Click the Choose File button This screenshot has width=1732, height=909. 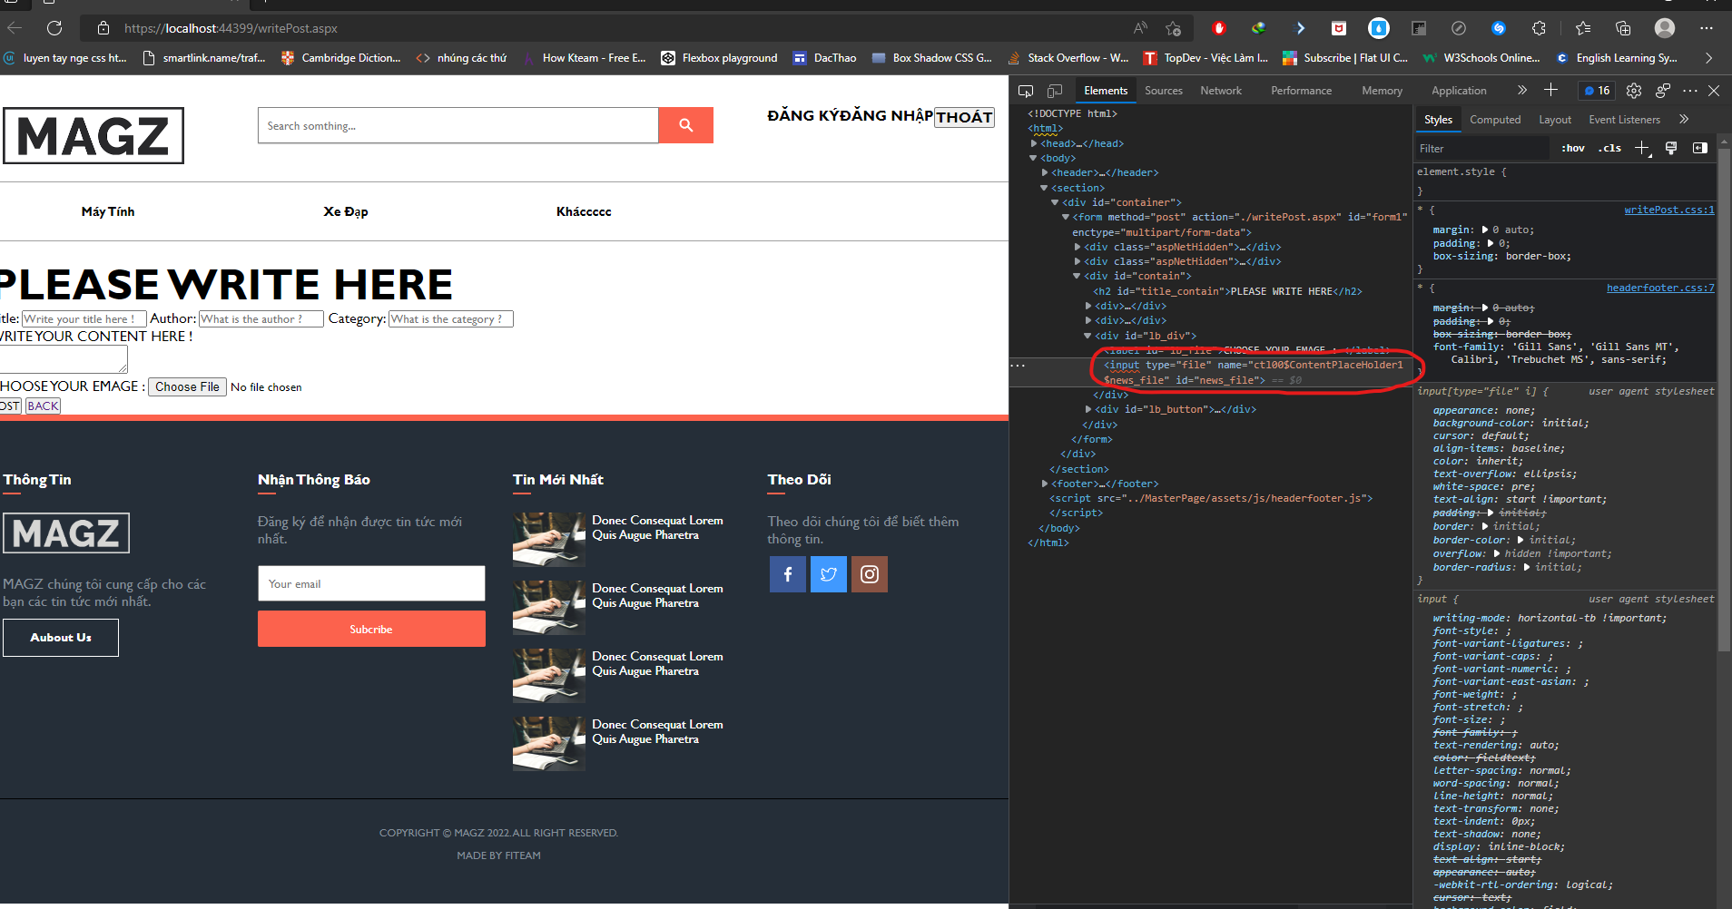pos(187,386)
